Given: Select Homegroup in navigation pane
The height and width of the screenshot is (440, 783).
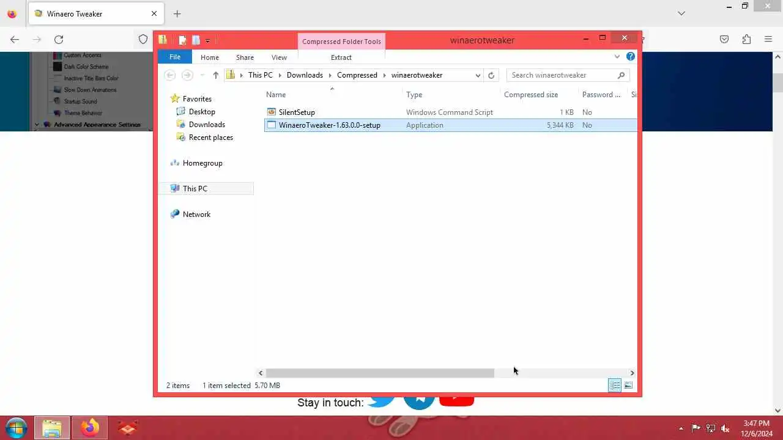Looking at the screenshot, I should [202, 163].
